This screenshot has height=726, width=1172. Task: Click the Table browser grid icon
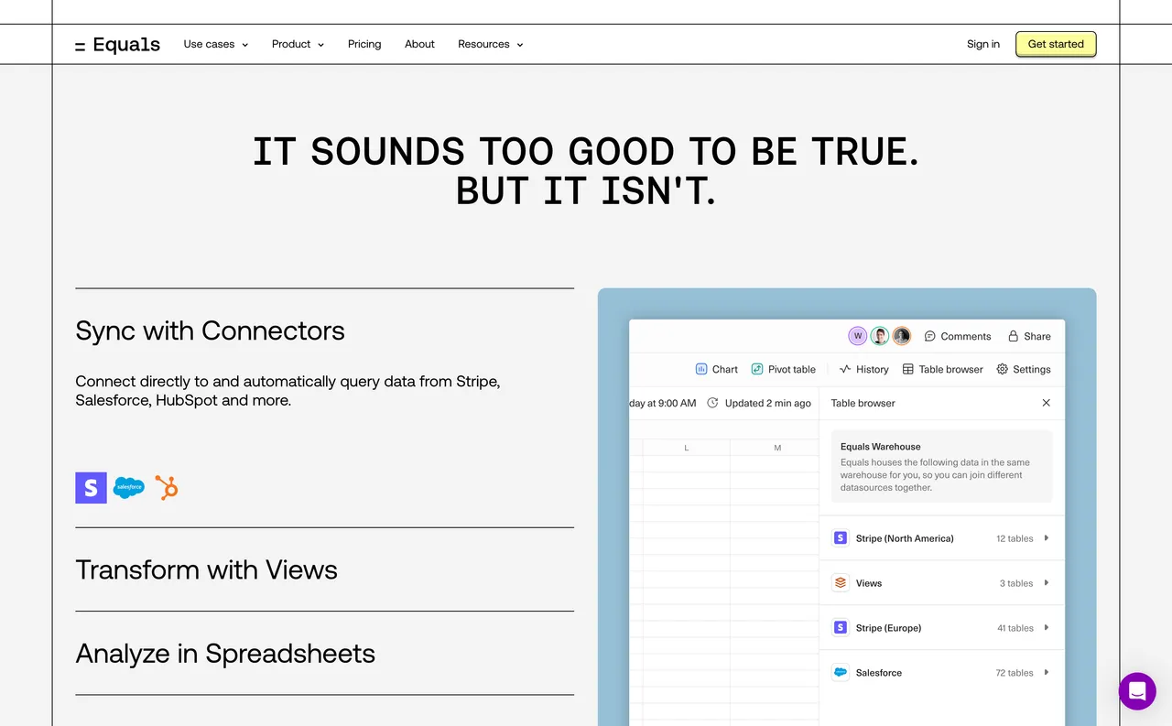click(x=906, y=369)
